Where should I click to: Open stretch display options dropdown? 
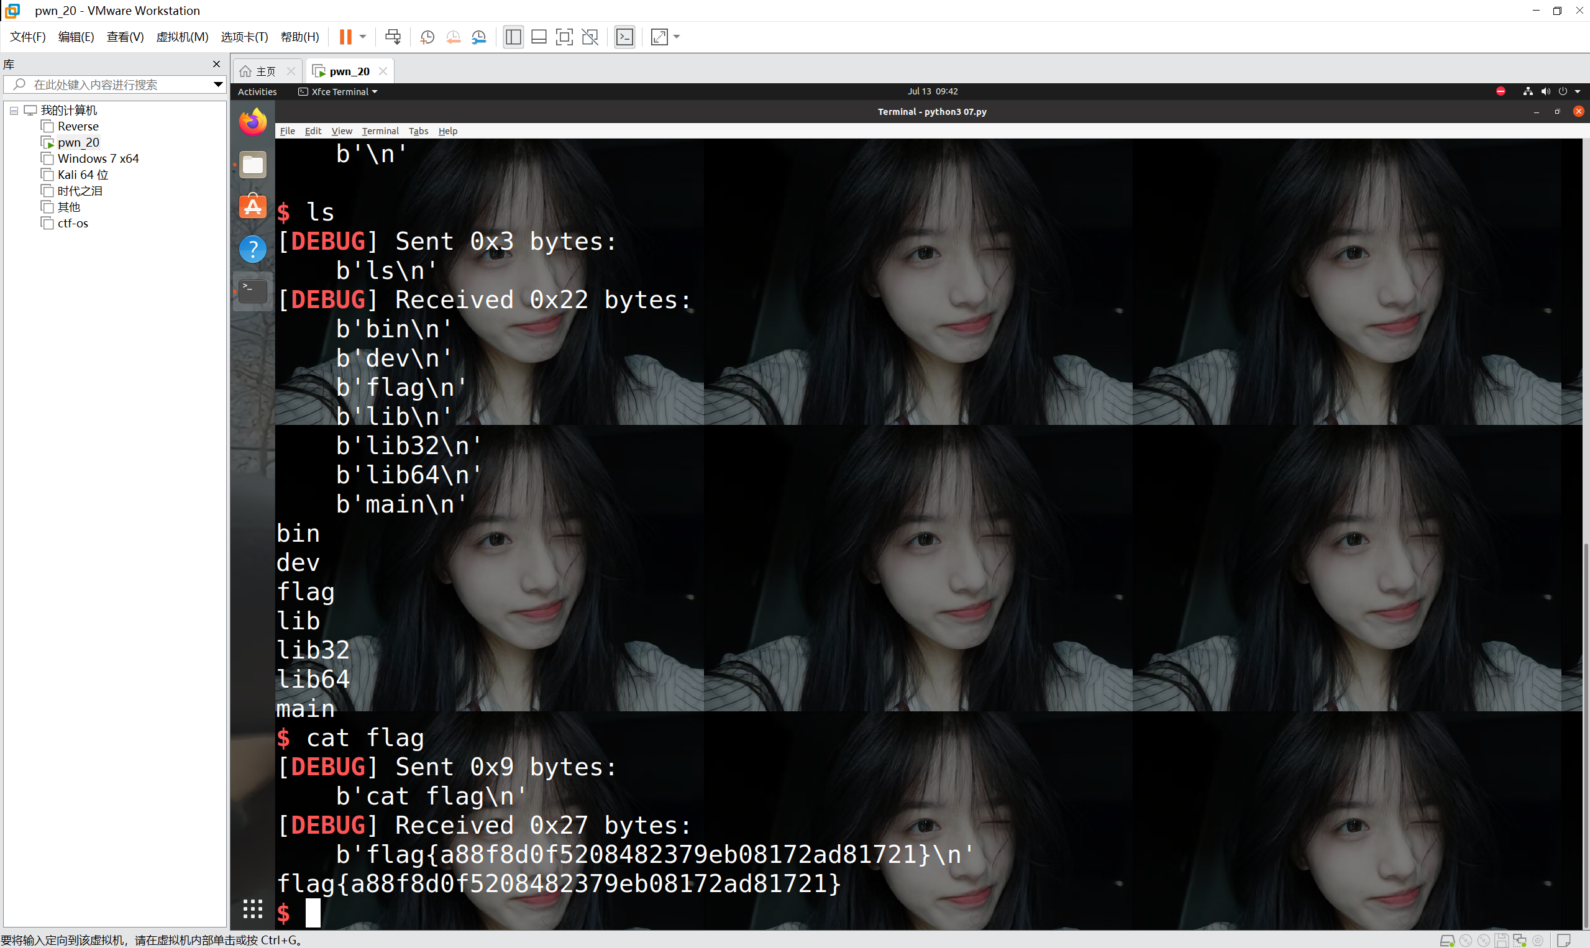(677, 37)
